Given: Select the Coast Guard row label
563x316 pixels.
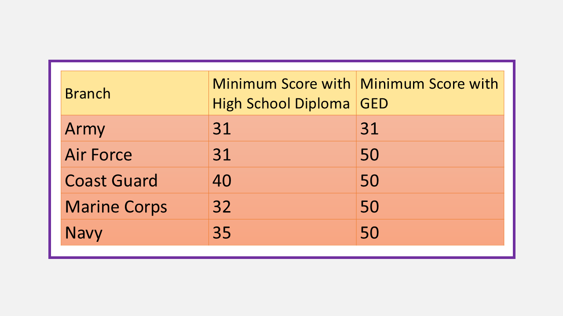Looking at the screenshot, I should point(111,180).
